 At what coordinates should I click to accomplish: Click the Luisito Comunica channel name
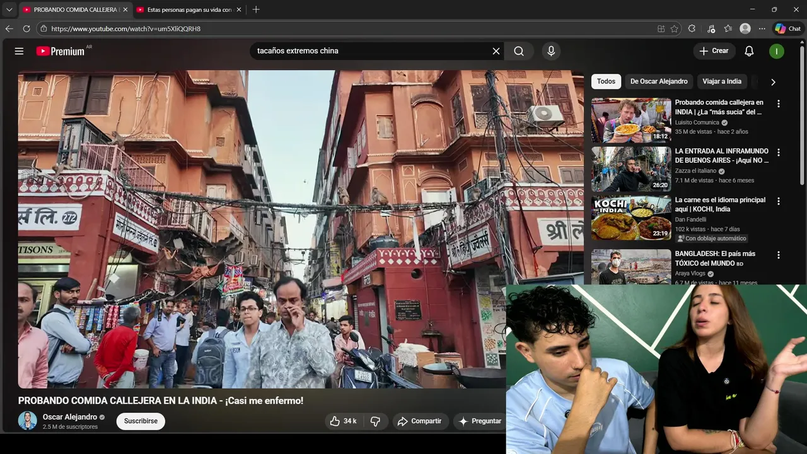pyautogui.click(x=697, y=122)
